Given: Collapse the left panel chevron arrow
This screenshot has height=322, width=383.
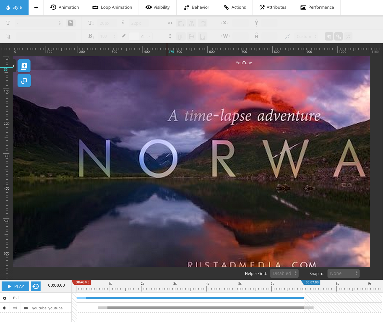Looking at the screenshot, I should (14, 66).
